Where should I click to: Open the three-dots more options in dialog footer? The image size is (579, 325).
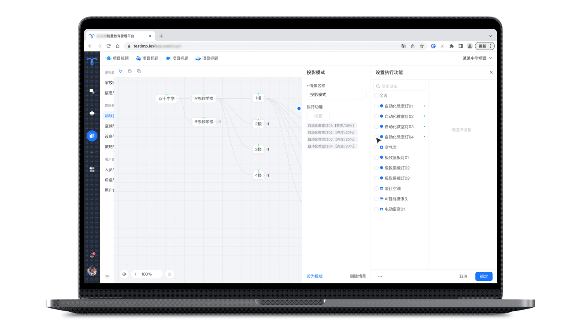pyautogui.click(x=380, y=276)
